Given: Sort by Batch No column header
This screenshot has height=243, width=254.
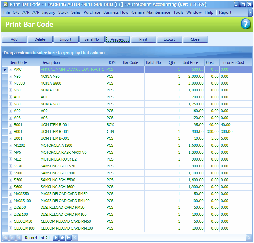Looking at the screenshot, I should pos(156,62).
